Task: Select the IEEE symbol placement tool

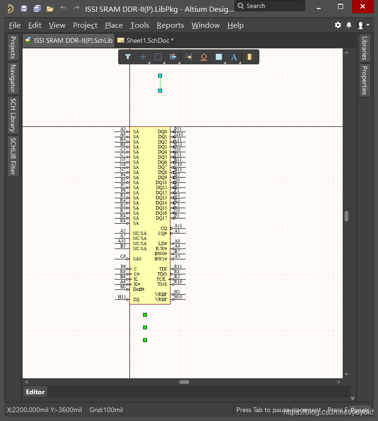Action: tap(204, 57)
